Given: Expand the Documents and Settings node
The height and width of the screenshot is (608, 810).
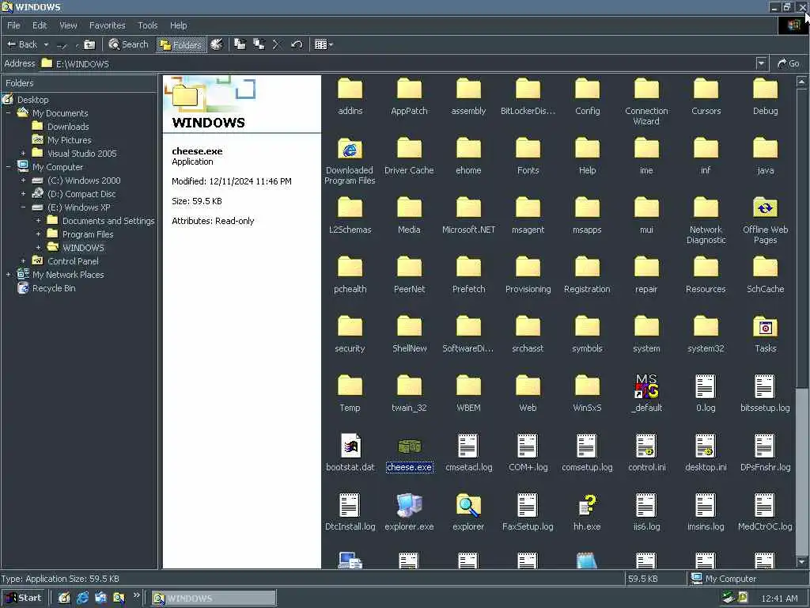Looking at the screenshot, I should tap(38, 221).
